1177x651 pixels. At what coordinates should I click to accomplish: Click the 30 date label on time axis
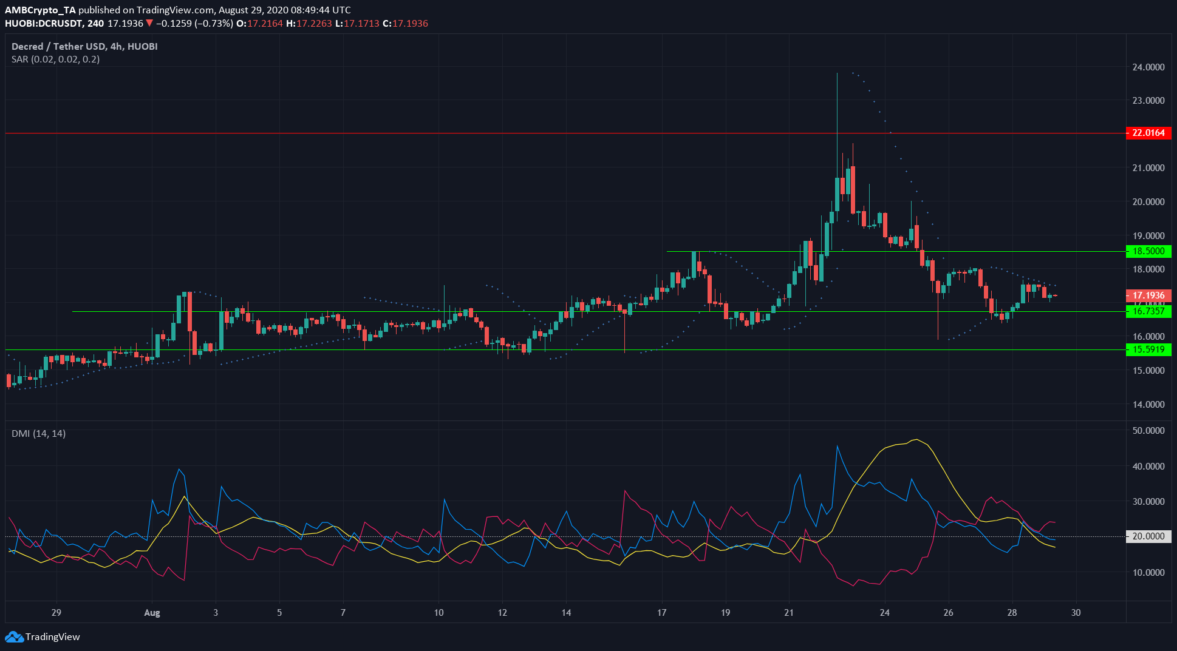pos(1076,613)
